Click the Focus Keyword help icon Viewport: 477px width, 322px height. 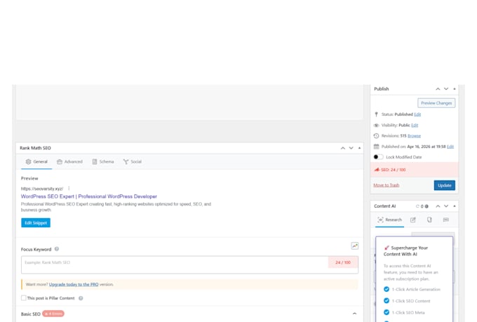pyautogui.click(x=57, y=249)
